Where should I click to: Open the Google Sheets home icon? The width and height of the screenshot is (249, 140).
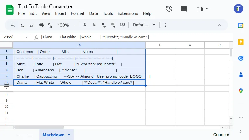[10, 10]
